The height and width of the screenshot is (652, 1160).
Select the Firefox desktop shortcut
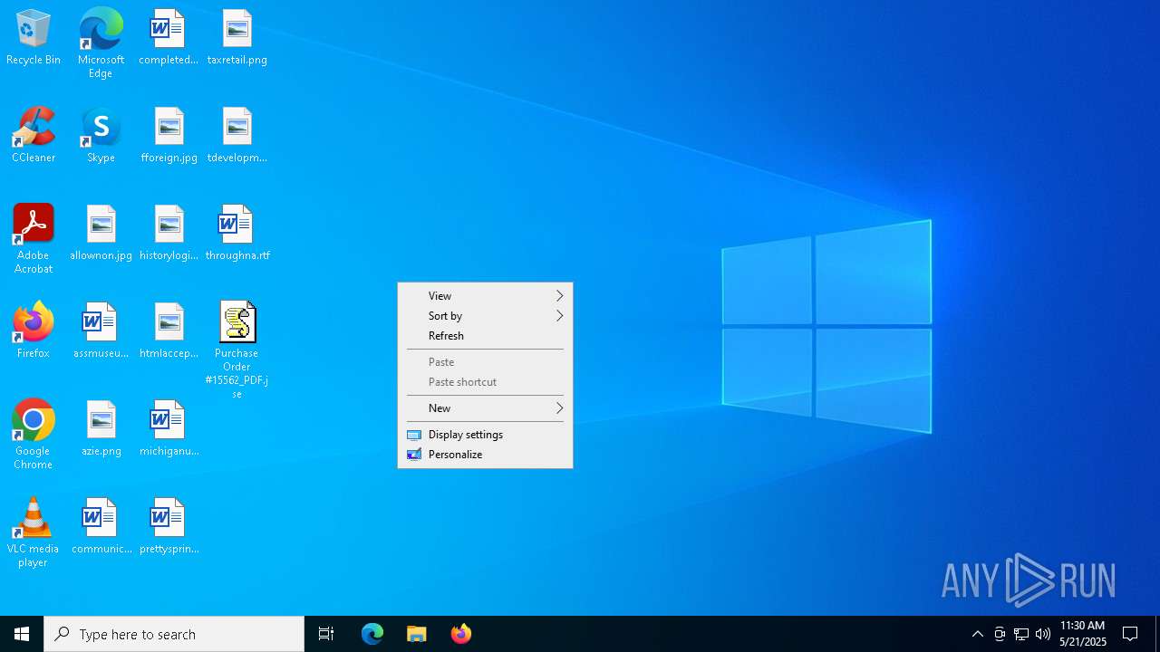click(34, 331)
